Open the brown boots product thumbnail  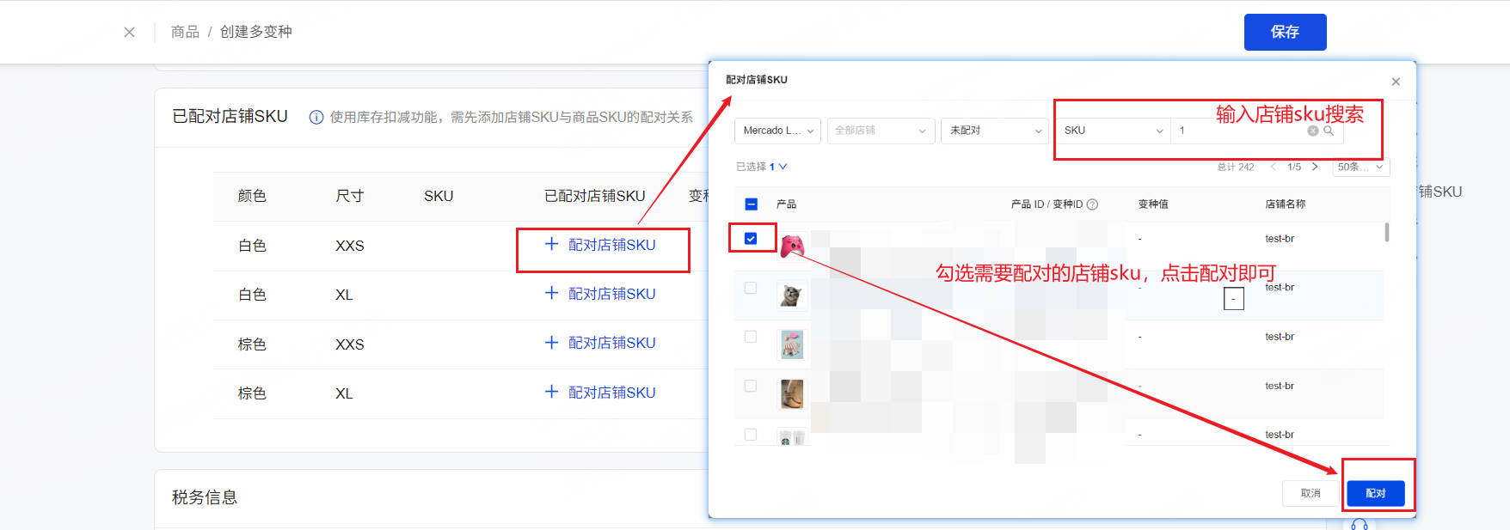(x=792, y=394)
